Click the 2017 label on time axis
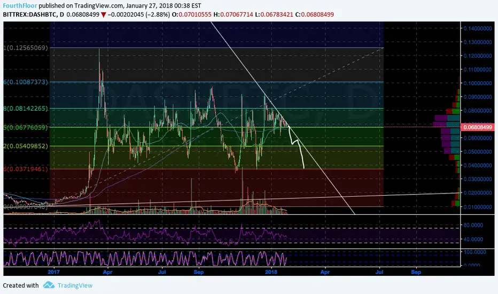Image resolution: width=498 pixels, height=294 pixels. pyautogui.click(x=53, y=272)
